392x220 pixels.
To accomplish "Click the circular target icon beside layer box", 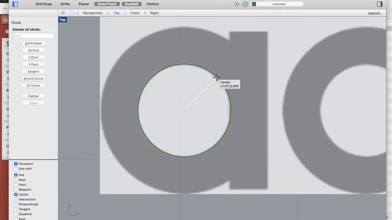I will 245,4.
